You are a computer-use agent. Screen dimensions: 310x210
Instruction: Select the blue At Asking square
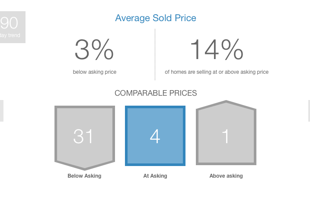(x=155, y=136)
